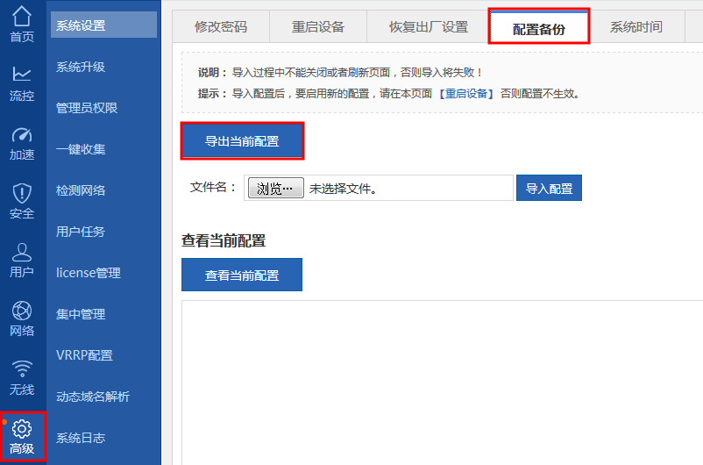Click the 导入配置 button
This screenshot has height=465, width=703.
pyautogui.click(x=549, y=189)
